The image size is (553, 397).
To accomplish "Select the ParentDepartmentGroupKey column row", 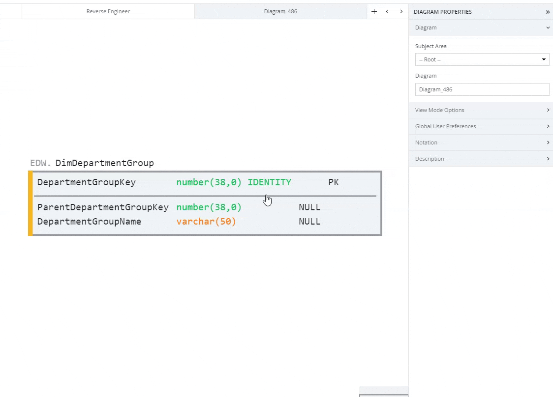I will [148, 207].
